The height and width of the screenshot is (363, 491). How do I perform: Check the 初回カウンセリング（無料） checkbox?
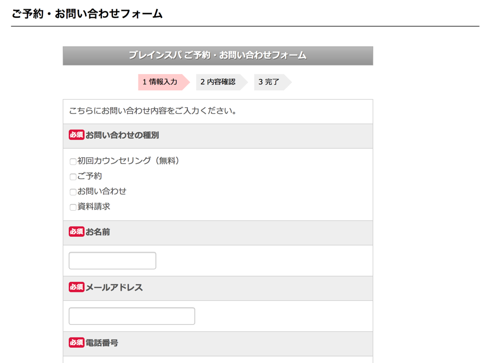click(x=73, y=161)
